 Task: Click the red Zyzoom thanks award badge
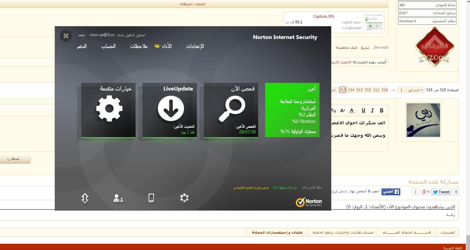(x=434, y=47)
